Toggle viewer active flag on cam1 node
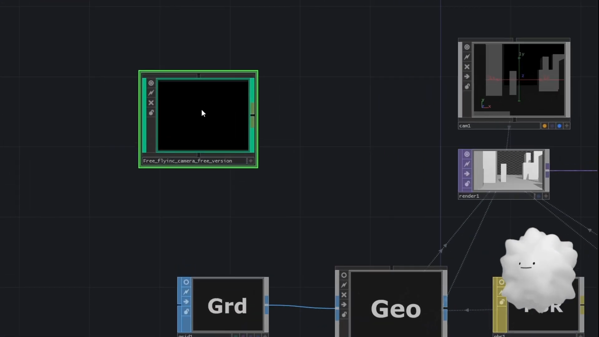This screenshot has height=337, width=599. click(x=467, y=47)
